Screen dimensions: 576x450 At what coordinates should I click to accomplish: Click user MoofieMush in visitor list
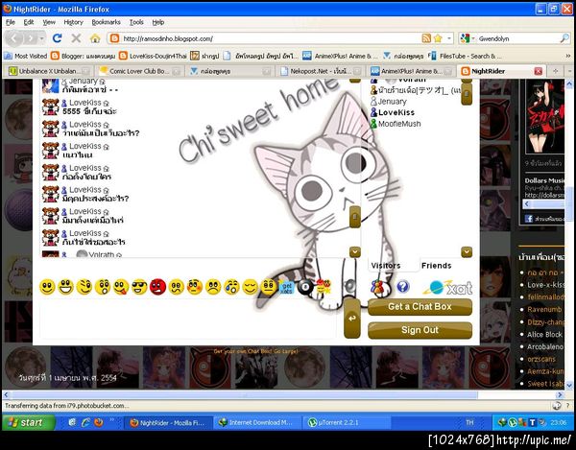(x=396, y=124)
